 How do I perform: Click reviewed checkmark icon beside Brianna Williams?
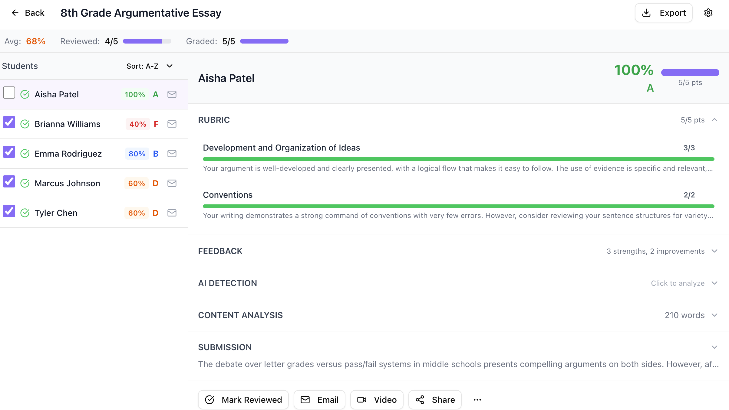pyautogui.click(x=25, y=124)
